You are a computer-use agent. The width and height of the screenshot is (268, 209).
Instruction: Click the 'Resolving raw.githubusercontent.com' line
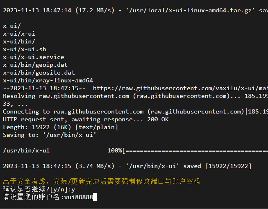coord(135,96)
